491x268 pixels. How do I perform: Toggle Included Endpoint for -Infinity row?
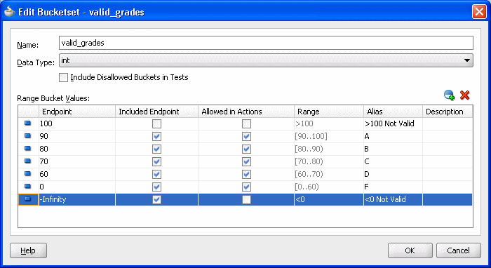click(x=156, y=199)
